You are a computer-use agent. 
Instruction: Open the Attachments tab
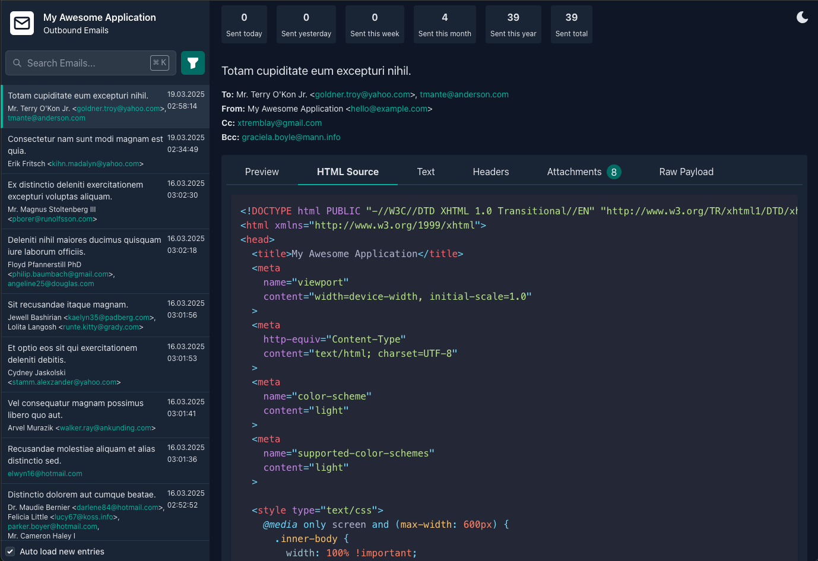tap(574, 172)
